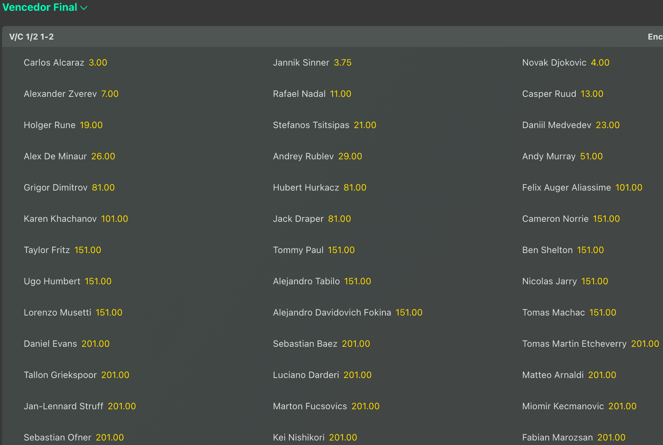
Task: Expand the Vencedor Final dropdown
Action: point(45,7)
